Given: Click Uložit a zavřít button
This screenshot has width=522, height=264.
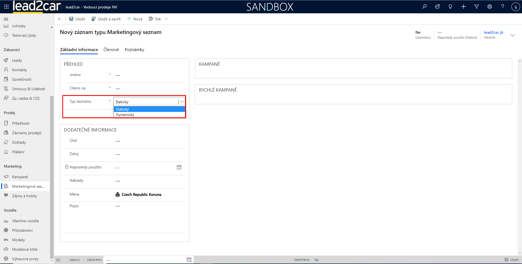Looking at the screenshot, I should (106, 19).
